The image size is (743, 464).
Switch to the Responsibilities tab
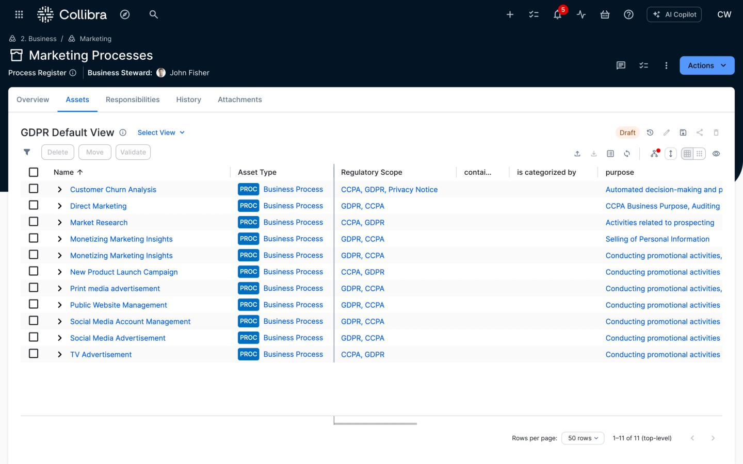click(133, 100)
